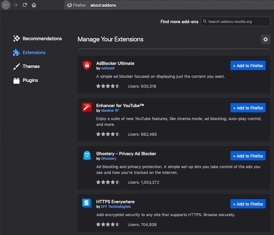Click the Themes paintbrush icon
This screenshot has height=235, width=274.
point(16,67)
